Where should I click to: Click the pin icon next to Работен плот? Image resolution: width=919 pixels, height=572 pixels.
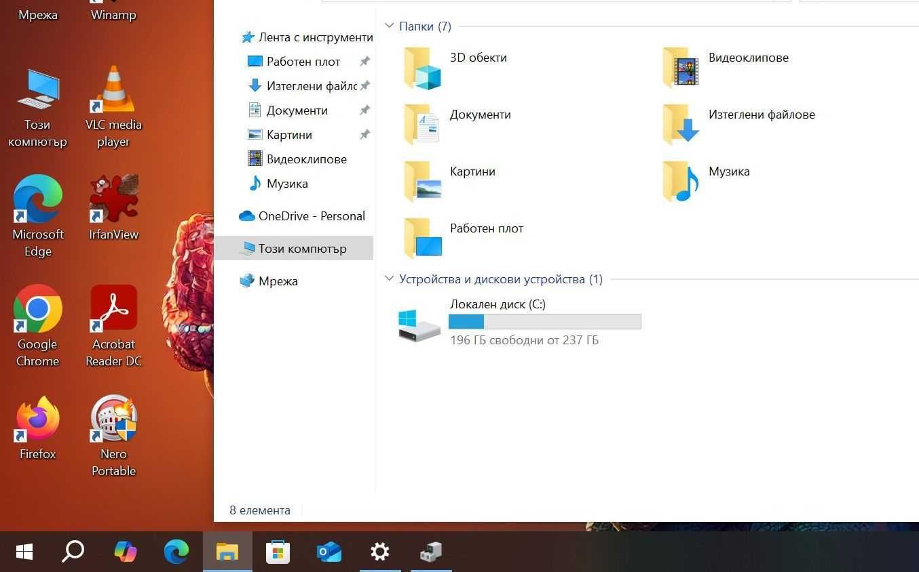coord(365,62)
